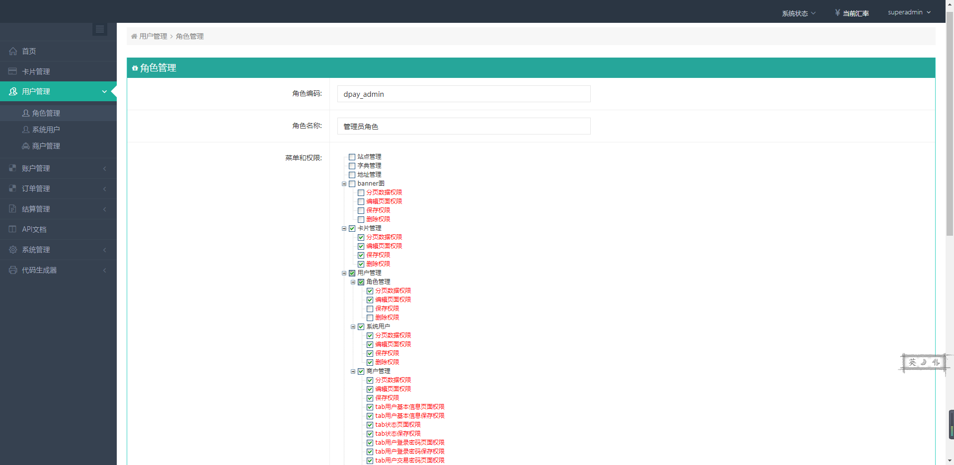Focus the 角色名称 input field
The image size is (954, 465).
(x=464, y=126)
